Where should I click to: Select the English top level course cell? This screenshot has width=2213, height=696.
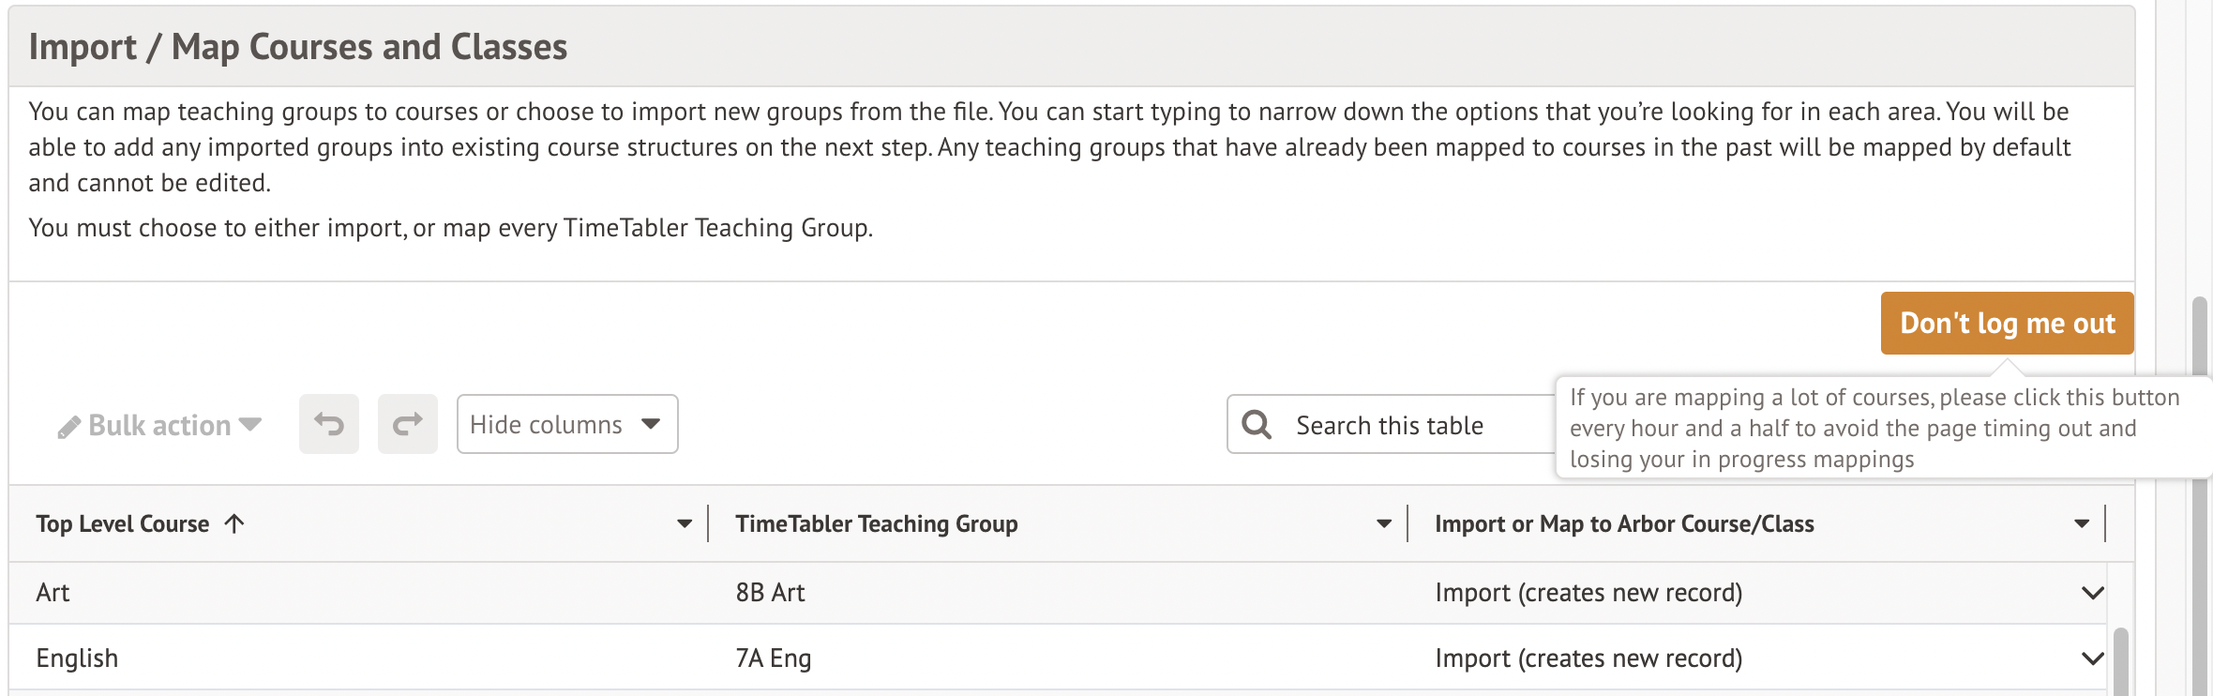coord(77,658)
